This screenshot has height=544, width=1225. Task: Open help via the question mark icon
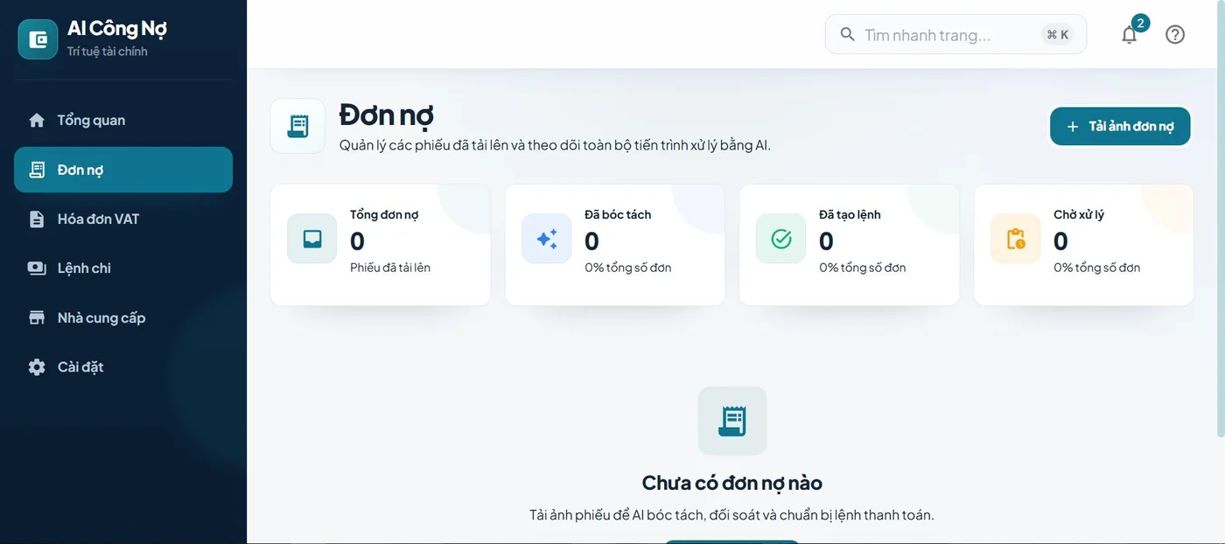tap(1175, 34)
